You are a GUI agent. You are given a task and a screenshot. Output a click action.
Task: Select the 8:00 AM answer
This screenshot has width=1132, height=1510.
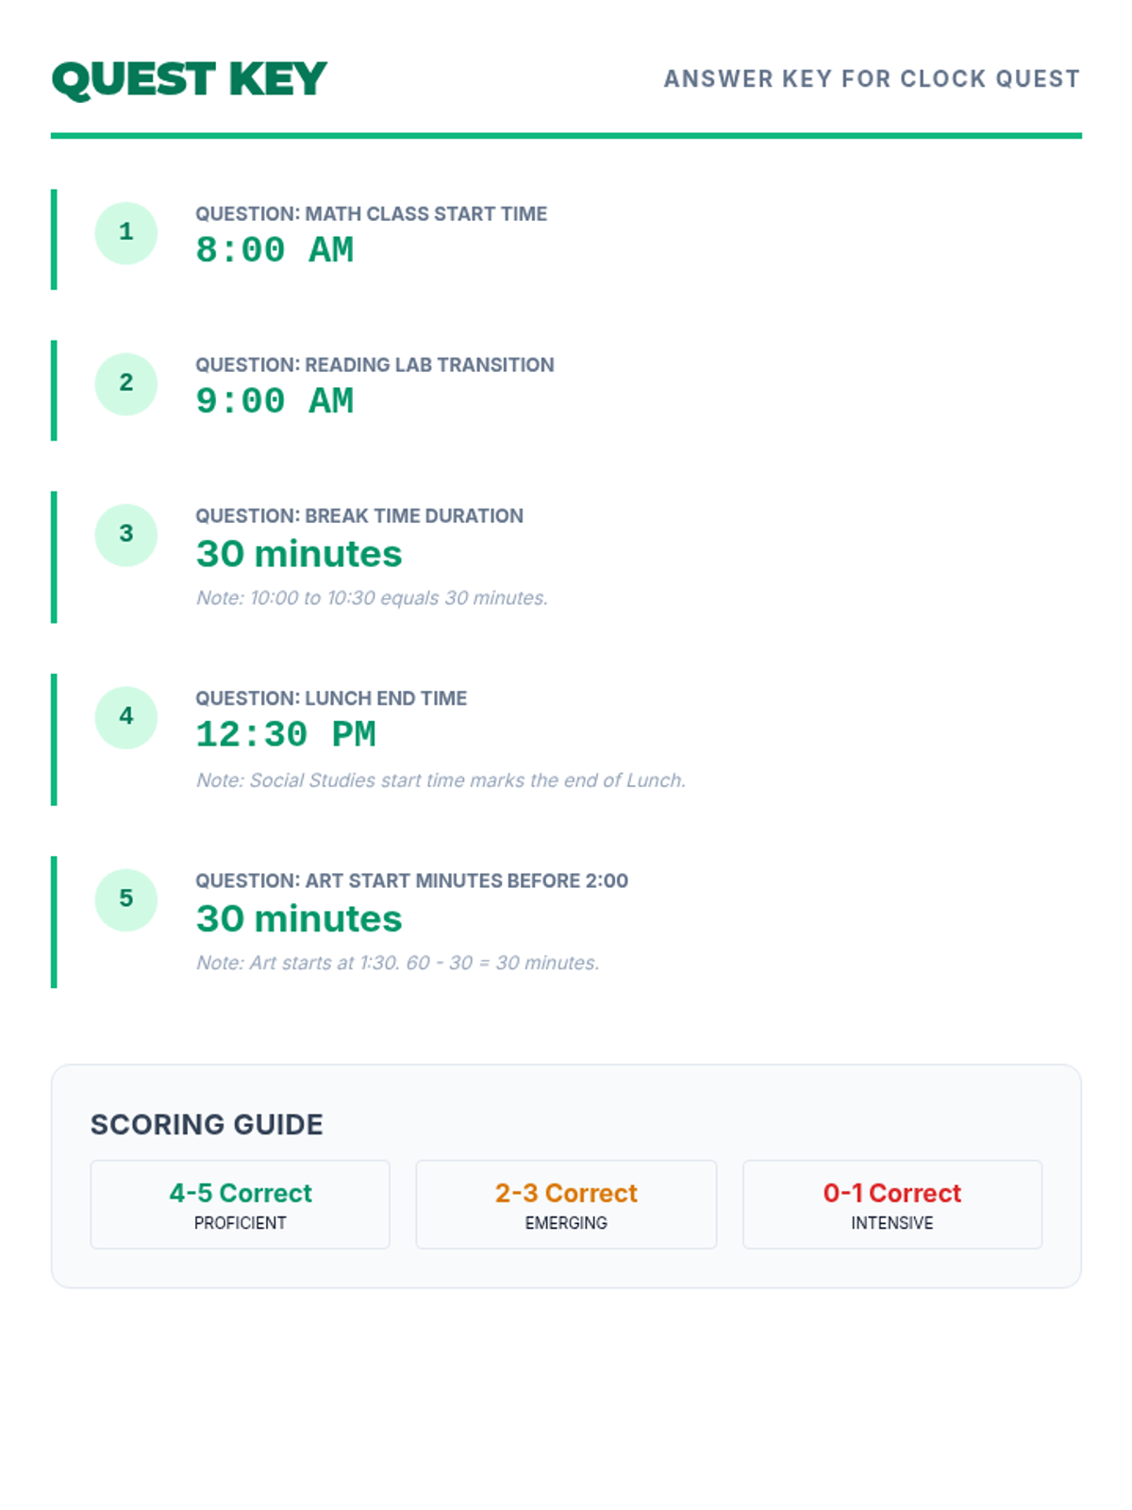(x=275, y=250)
